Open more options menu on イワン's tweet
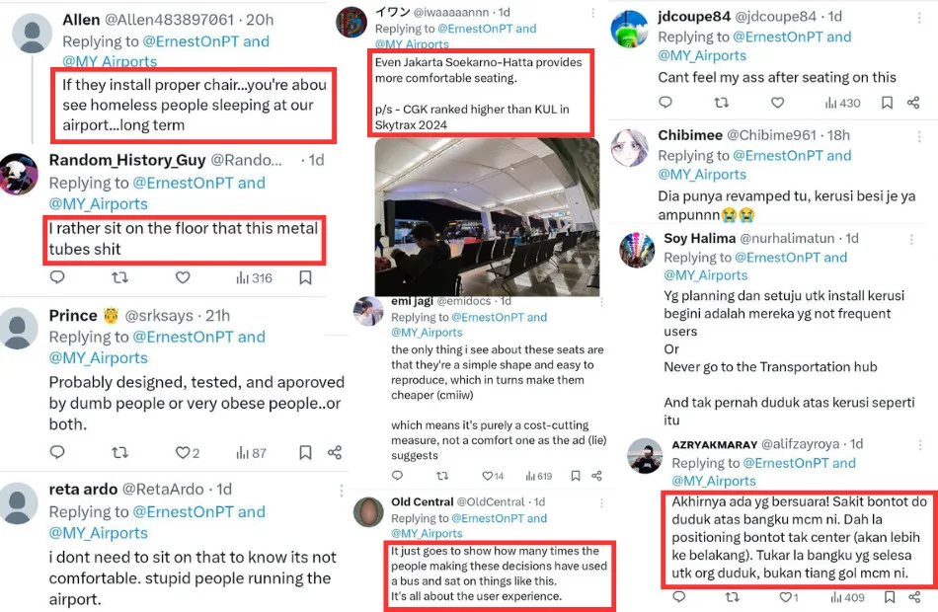The image size is (938, 612). pyautogui.click(x=593, y=15)
